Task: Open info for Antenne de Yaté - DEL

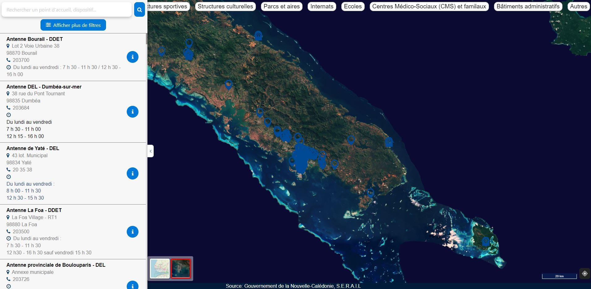Action: (133, 174)
